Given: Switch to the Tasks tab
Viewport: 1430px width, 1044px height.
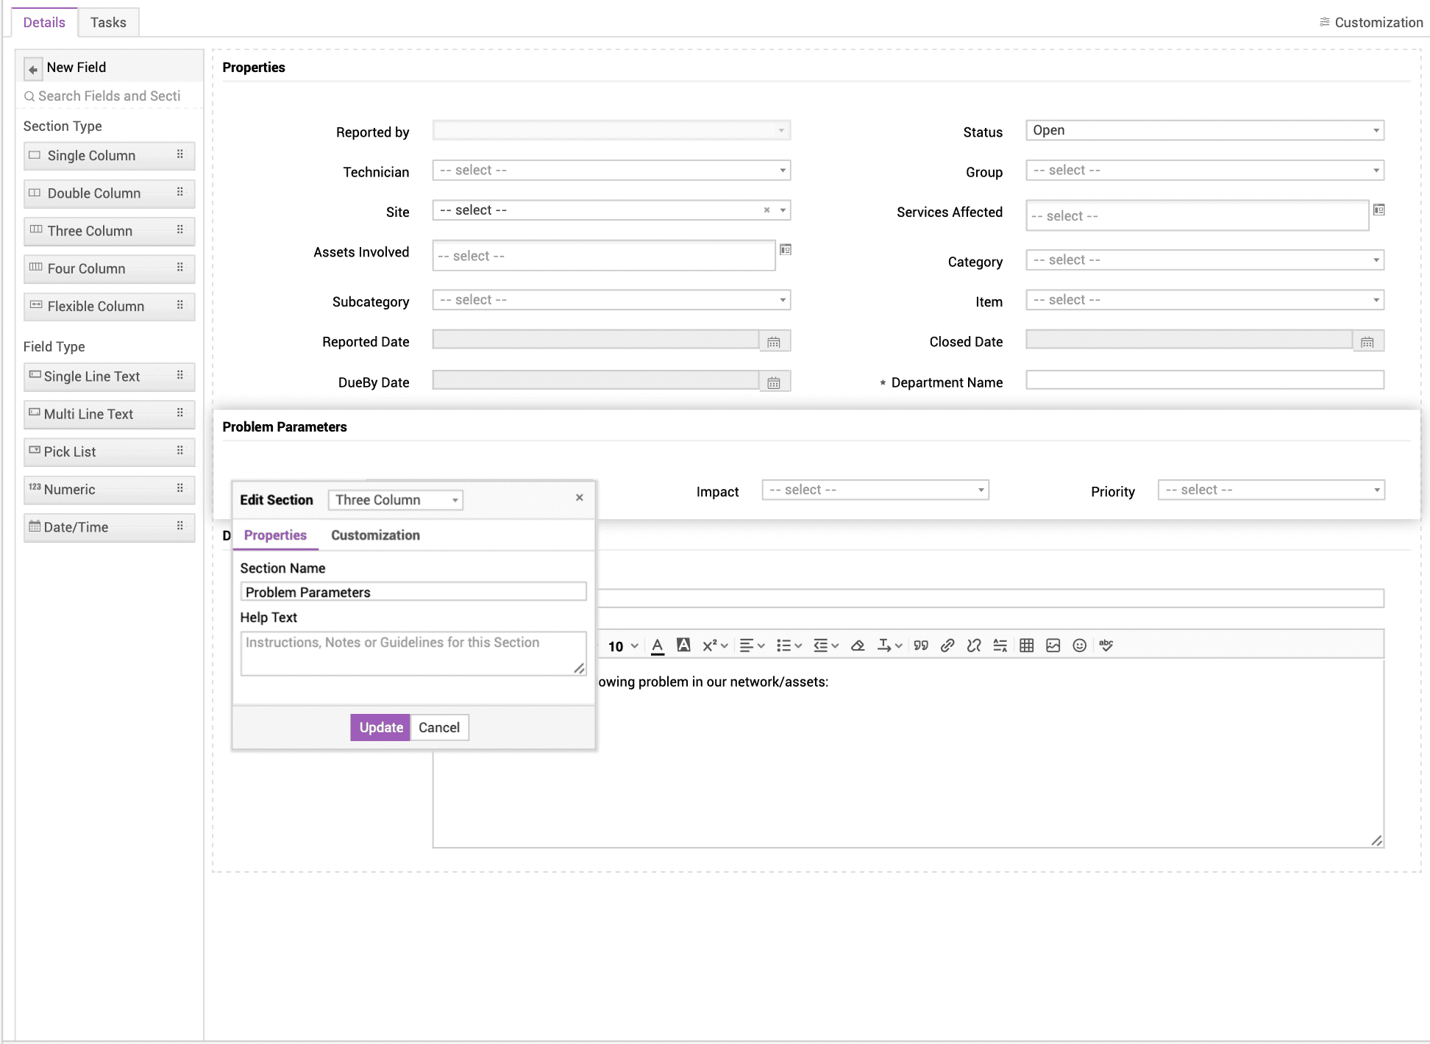Looking at the screenshot, I should point(108,22).
